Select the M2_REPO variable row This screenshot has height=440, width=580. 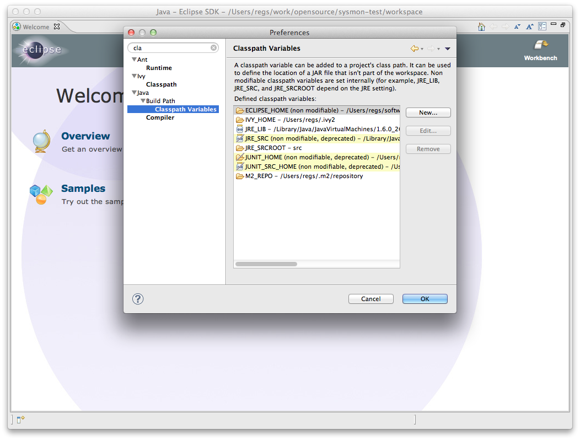click(x=317, y=176)
